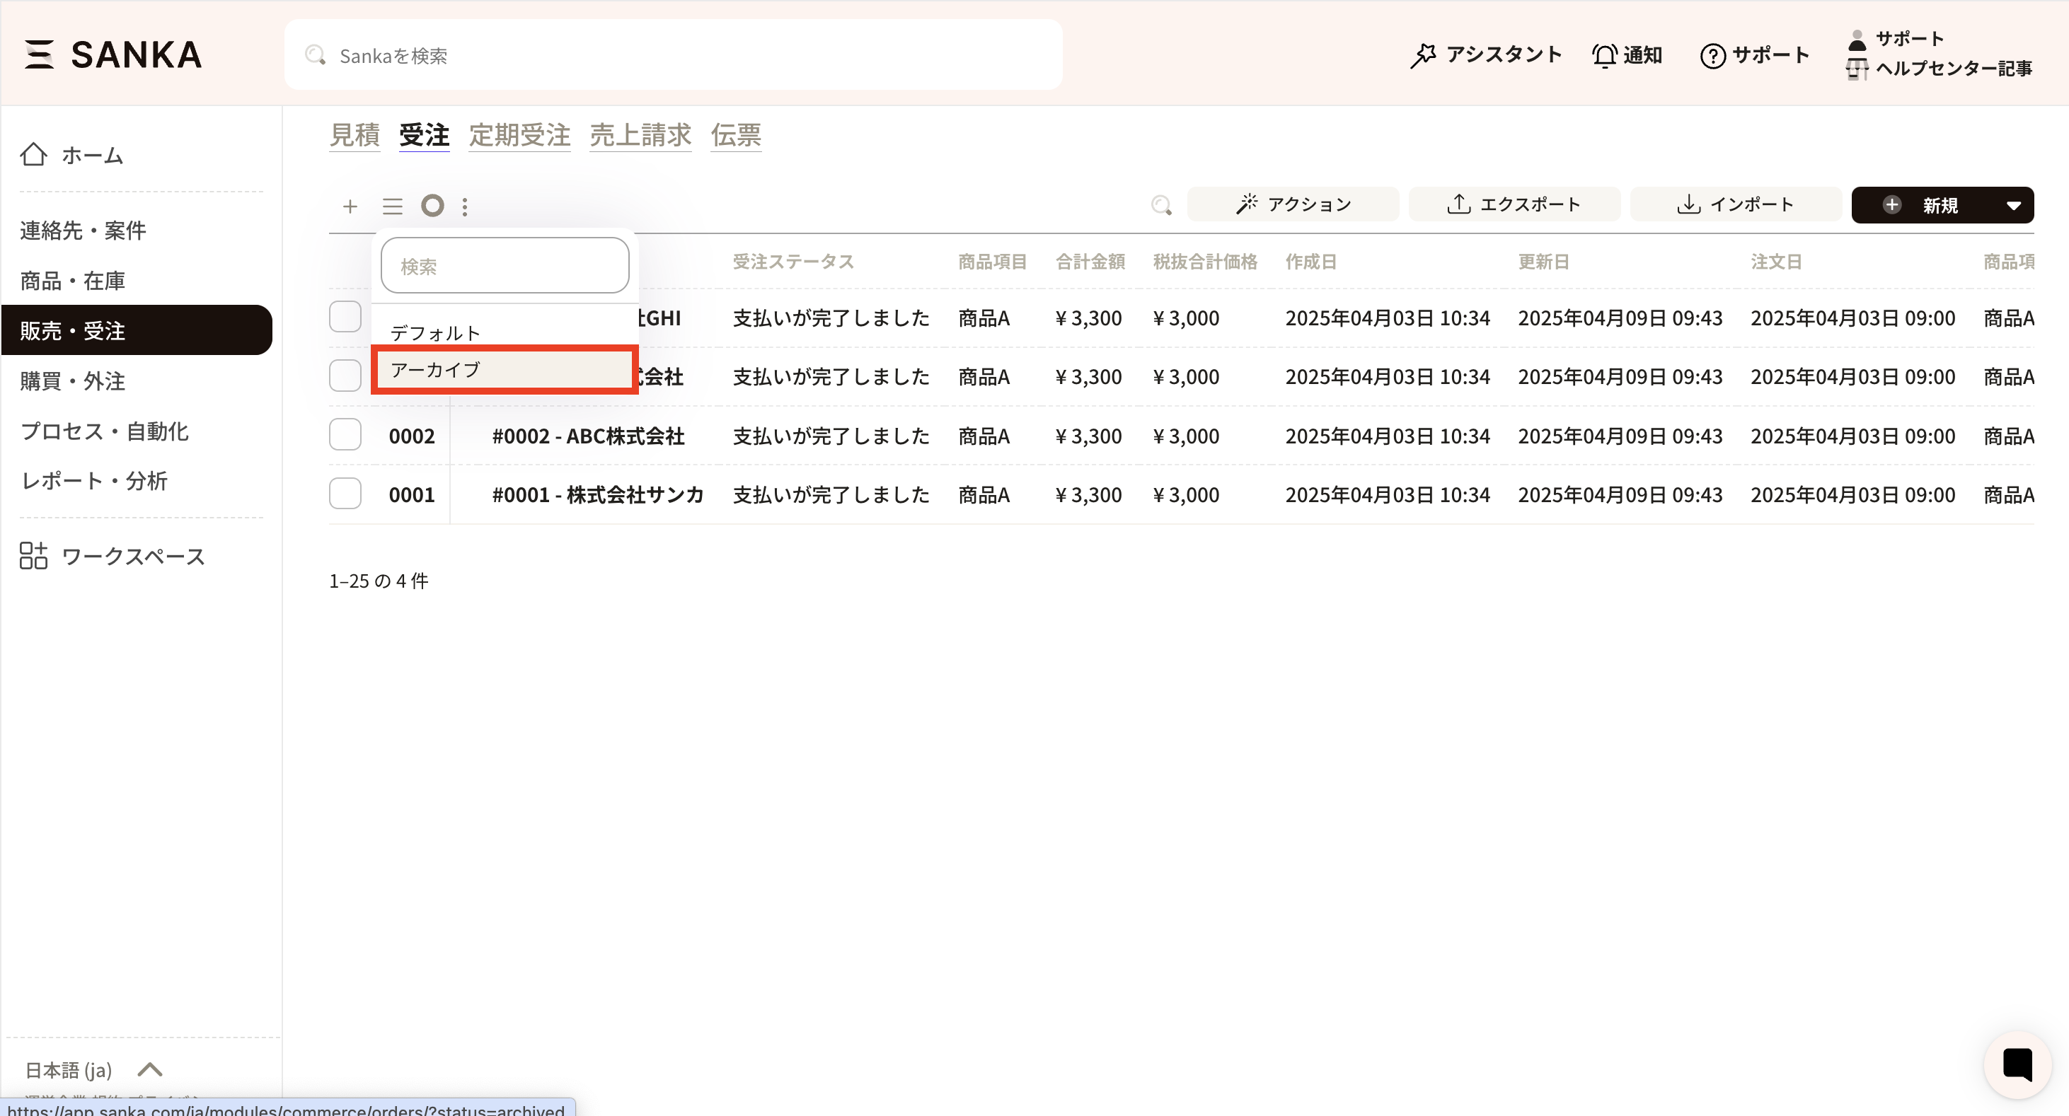The height and width of the screenshot is (1116, 2069).
Task: Tick the first row checkbox
Action: pos(345,317)
